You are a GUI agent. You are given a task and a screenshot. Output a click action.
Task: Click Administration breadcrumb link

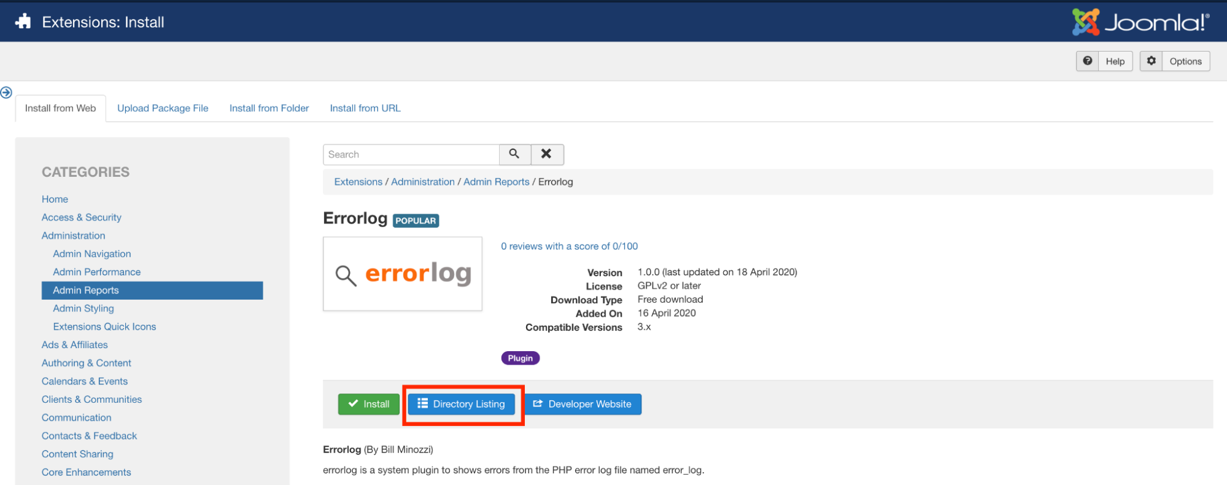pyautogui.click(x=423, y=182)
